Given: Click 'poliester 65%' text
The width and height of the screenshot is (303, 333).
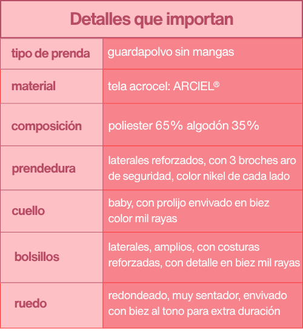Looking at the screenshot, I should (x=145, y=126).
